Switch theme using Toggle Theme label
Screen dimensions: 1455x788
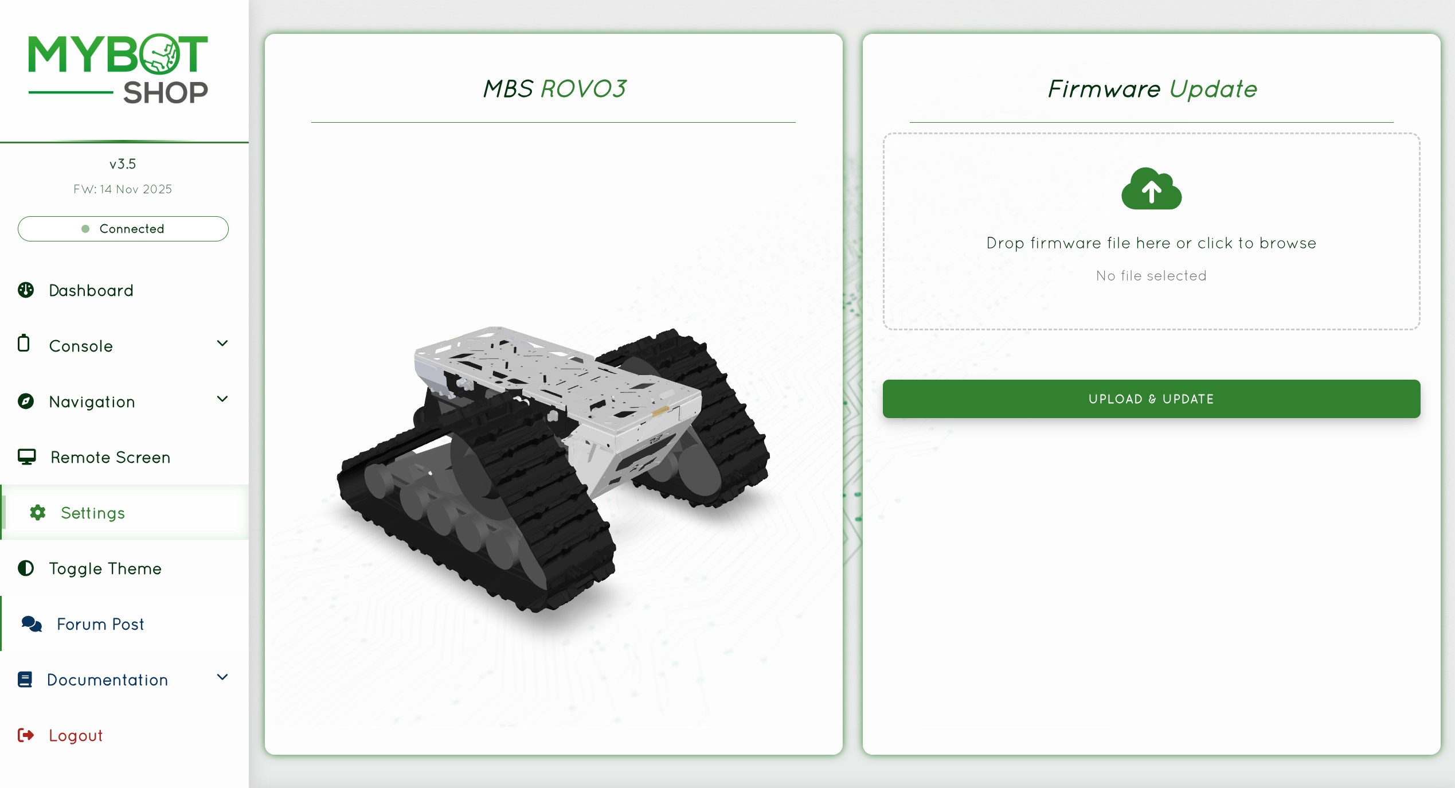point(105,569)
